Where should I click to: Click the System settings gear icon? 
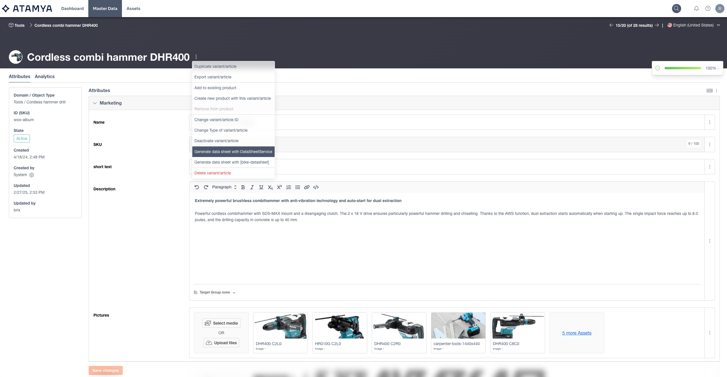click(x=32, y=175)
